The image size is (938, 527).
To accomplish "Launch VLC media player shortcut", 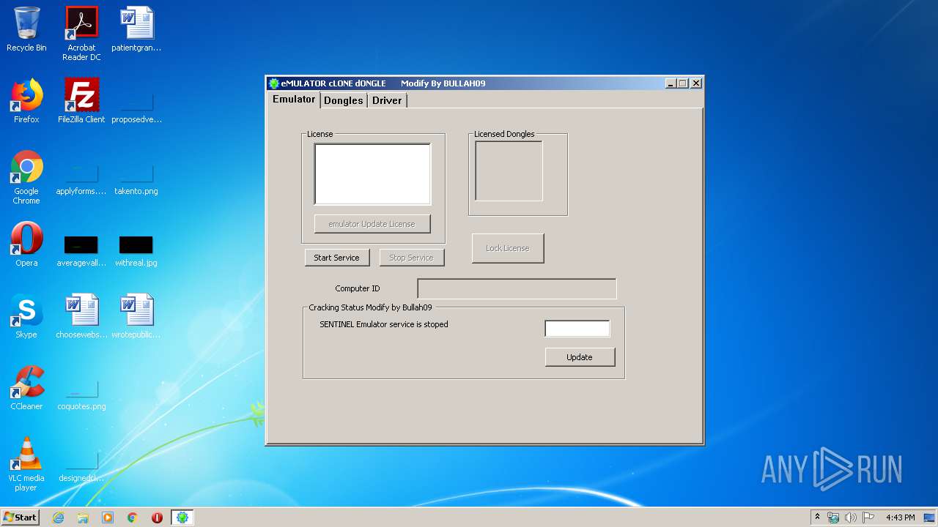I will tap(26, 464).
